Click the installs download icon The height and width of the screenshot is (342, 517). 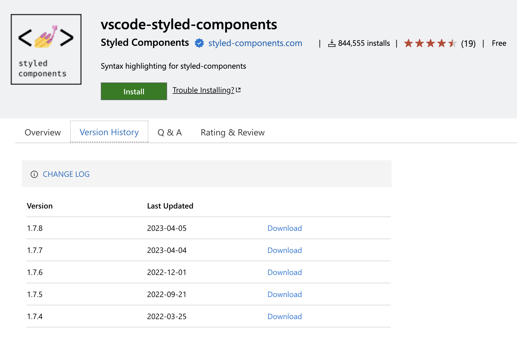(x=332, y=43)
